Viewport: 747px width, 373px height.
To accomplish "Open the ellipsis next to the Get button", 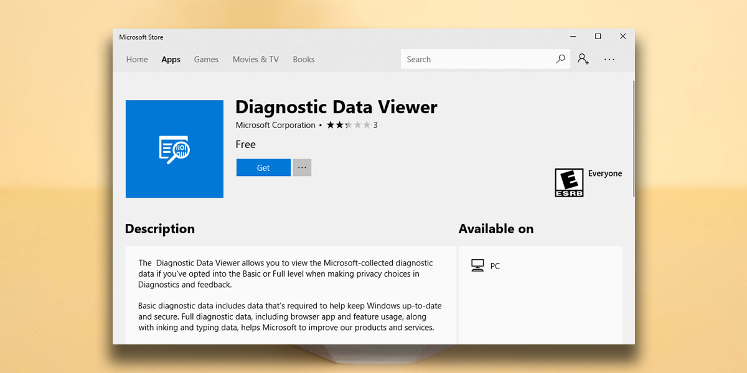I will pyautogui.click(x=302, y=167).
